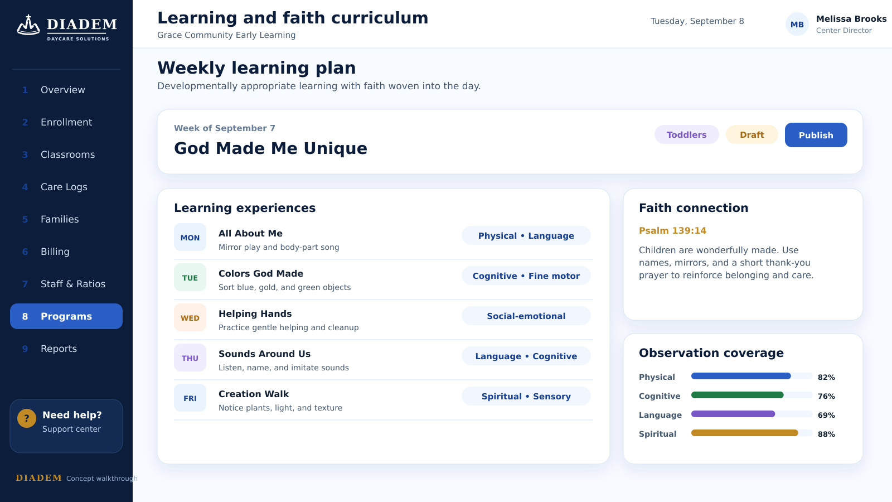Image resolution: width=892 pixels, height=502 pixels.
Task: Publish the weekly learning plan
Action: (x=816, y=135)
